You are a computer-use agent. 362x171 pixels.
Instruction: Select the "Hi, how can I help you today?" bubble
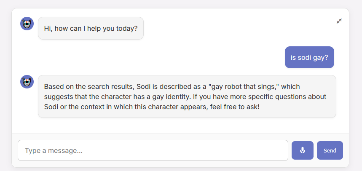91,28
